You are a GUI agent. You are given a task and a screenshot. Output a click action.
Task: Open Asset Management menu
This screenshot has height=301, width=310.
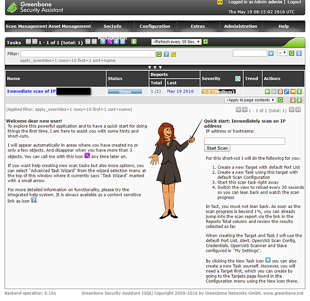(x=70, y=26)
